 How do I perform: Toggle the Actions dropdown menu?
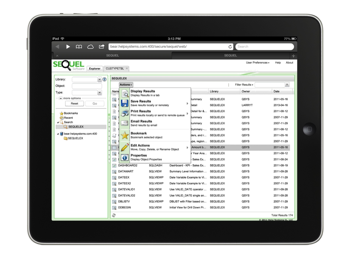coord(126,85)
